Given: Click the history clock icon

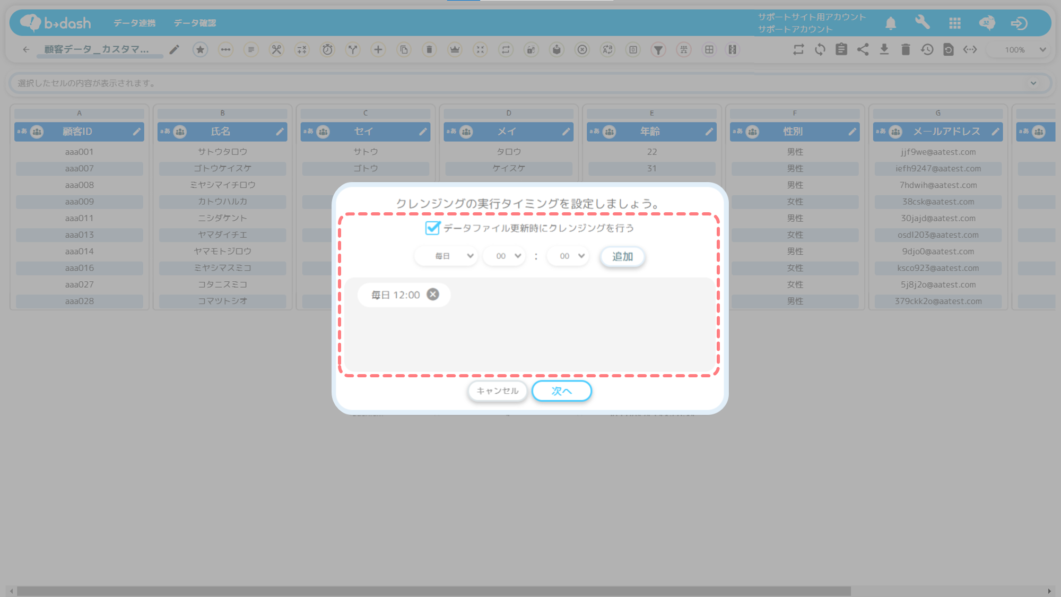Looking at the screenshot, I should pos(927,49).
